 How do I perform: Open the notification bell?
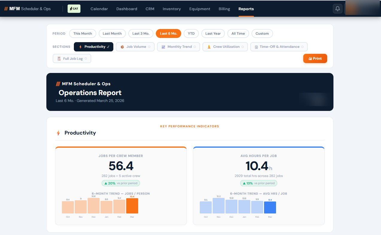coord(337,8)
